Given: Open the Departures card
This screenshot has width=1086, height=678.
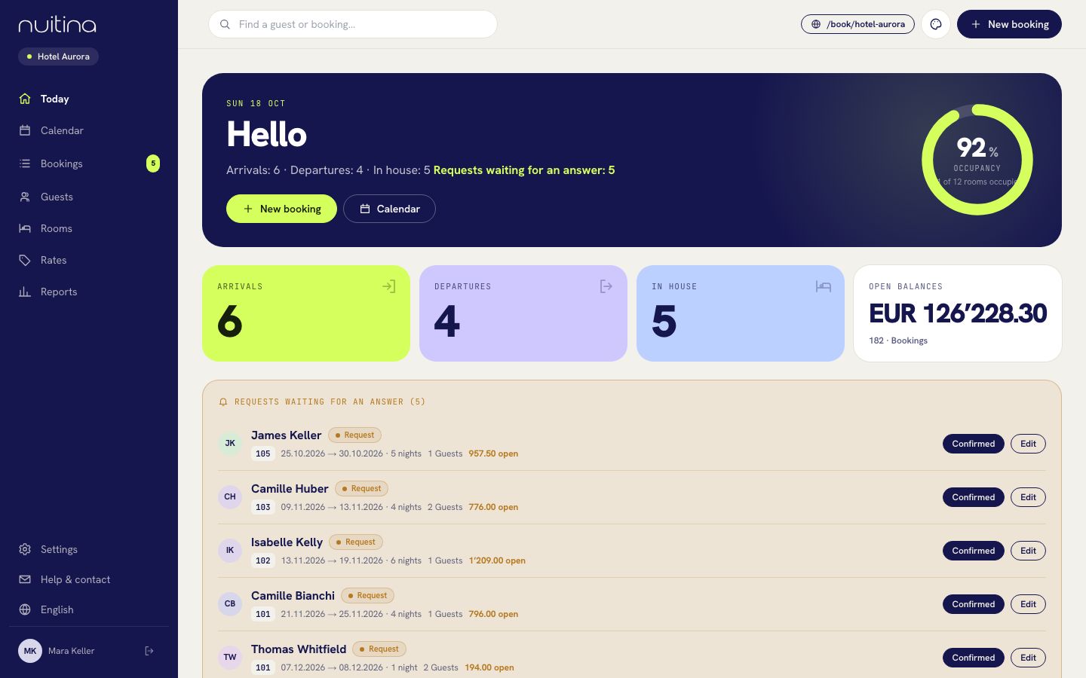Looking at the screenshot, I should [523, 313].
